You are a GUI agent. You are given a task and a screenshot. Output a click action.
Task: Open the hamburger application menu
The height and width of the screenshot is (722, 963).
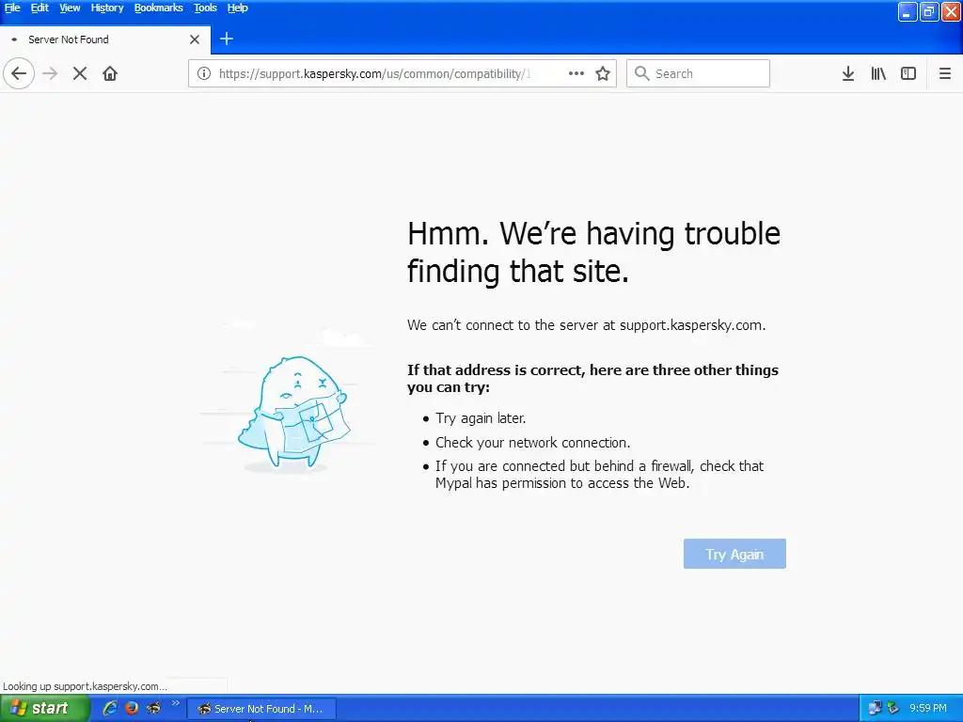coord(945,73)
